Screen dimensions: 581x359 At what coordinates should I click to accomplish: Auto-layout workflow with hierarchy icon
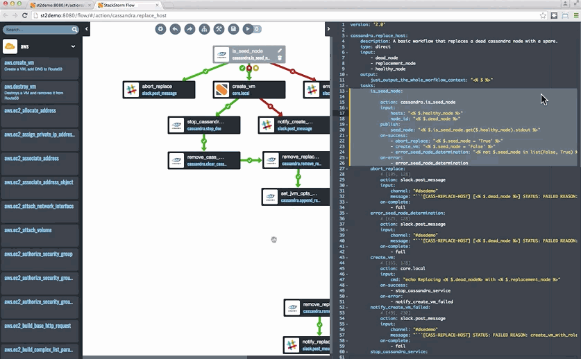tap(204, 29)
